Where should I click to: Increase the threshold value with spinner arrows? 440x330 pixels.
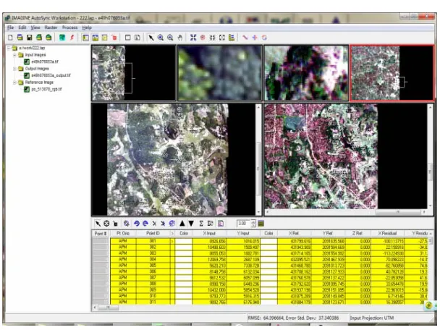point(253,221)
